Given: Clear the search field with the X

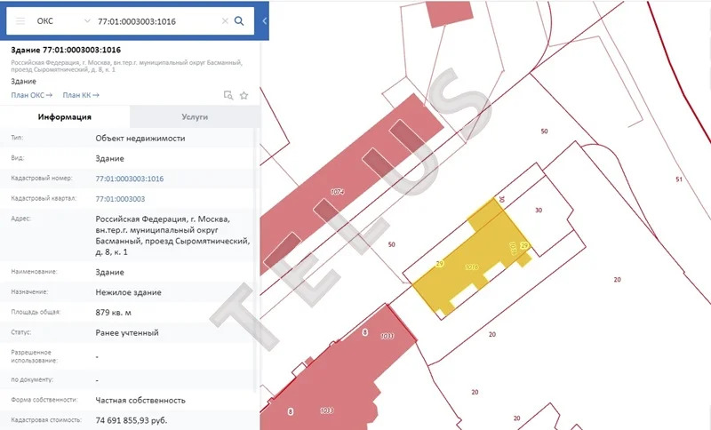Looking at the screenshot, I should pyautogui.click(x=225, y=20).
